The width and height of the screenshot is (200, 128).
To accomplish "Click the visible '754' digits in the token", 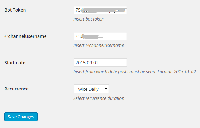I will click(79, 10).
